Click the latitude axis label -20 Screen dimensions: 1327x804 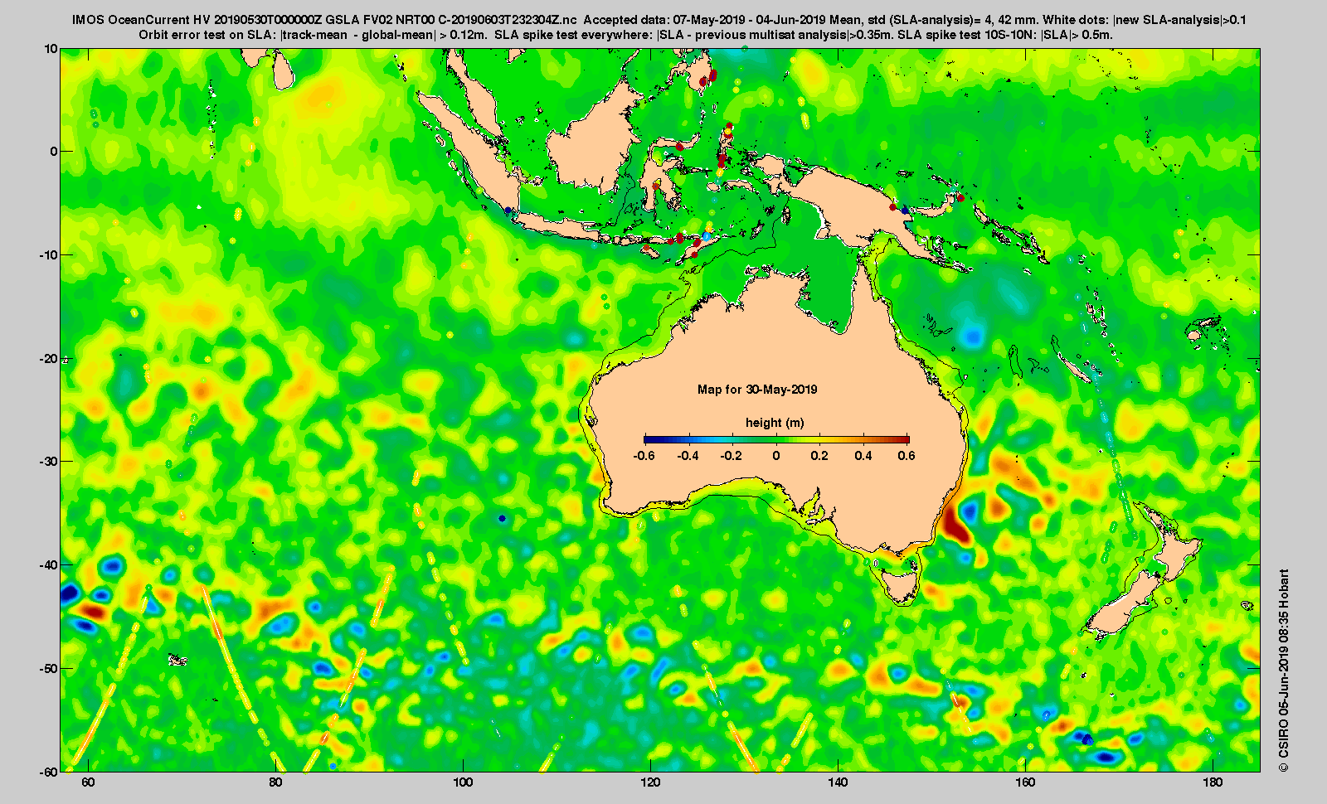(48, 358)
